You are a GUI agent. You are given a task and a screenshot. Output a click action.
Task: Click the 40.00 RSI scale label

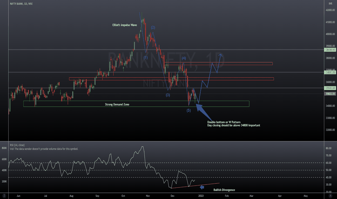[328, 178]
